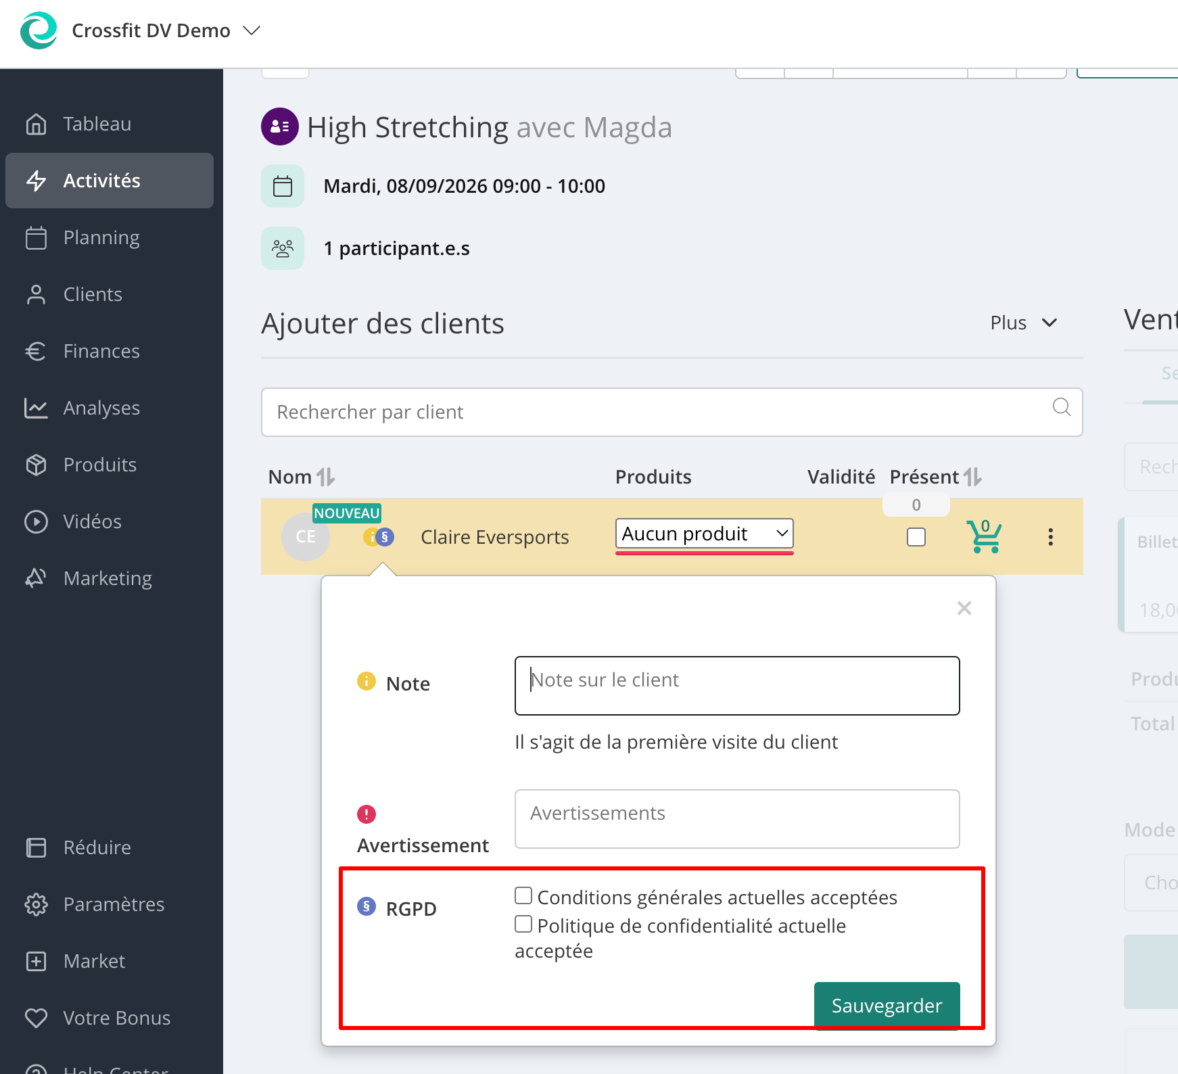
Task: Close the client note popup
Action: 964,608
